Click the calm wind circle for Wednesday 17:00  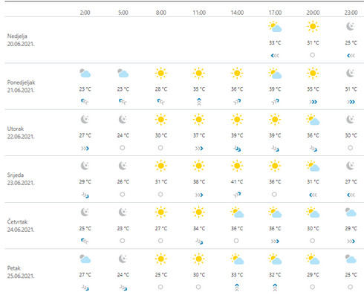[x=274, y=195]
